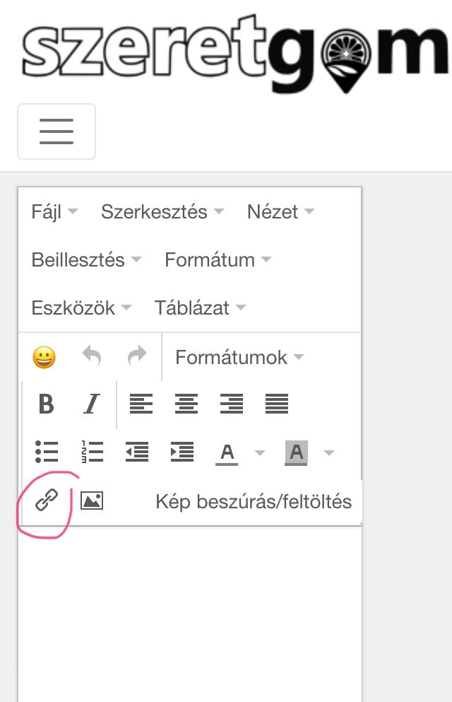This screenshot has height=702, width=452.
Task: Open the background color dropdown arrow
Action: [329, 452]
